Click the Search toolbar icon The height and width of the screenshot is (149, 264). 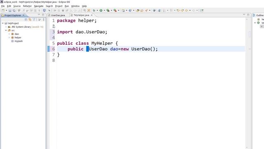(146, 10)
